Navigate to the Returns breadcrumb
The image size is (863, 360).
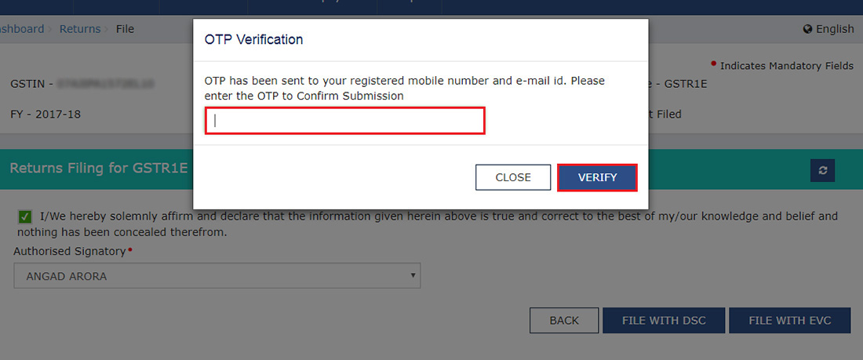coord(80,29)
